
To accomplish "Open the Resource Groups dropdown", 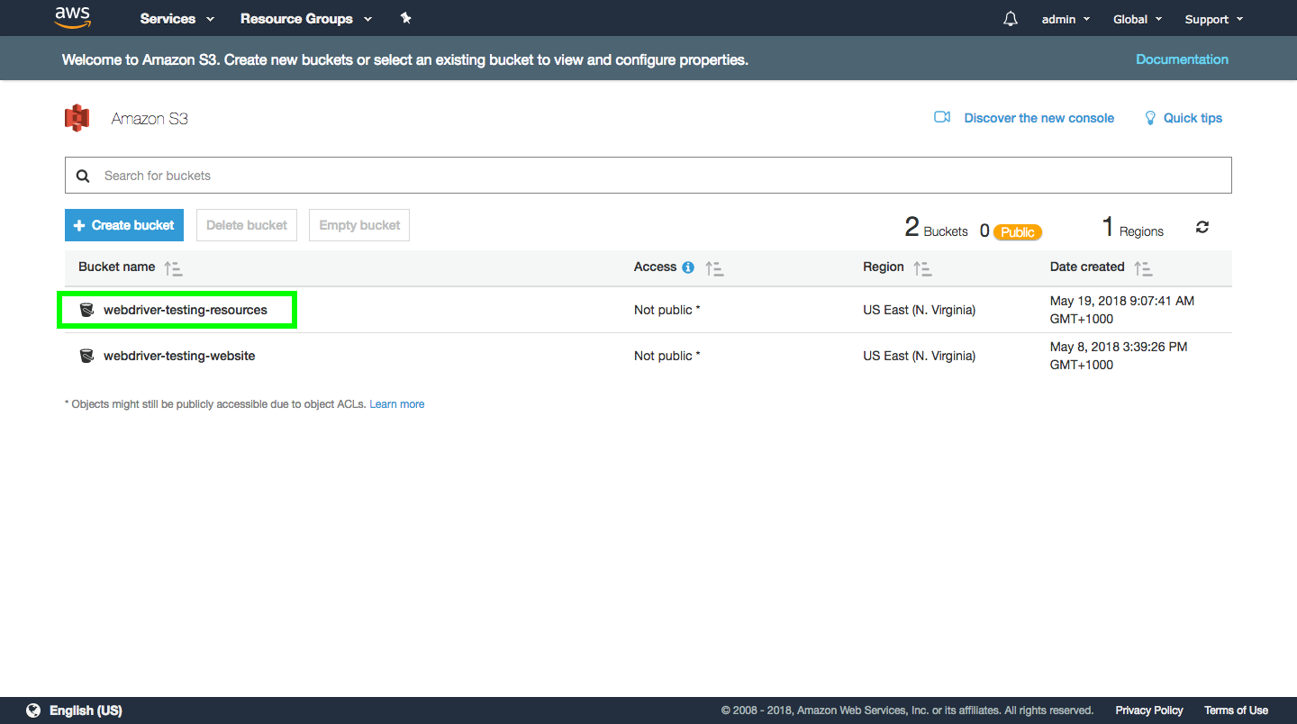I will [305, 19].
